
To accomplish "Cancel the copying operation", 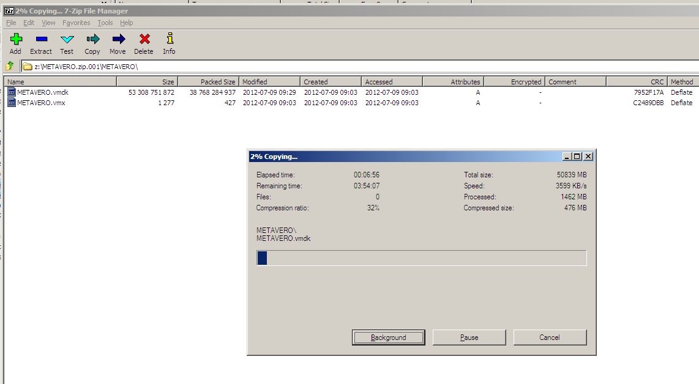I will coord(550,338).
